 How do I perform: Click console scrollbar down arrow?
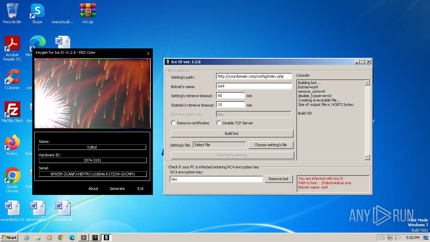367,157
